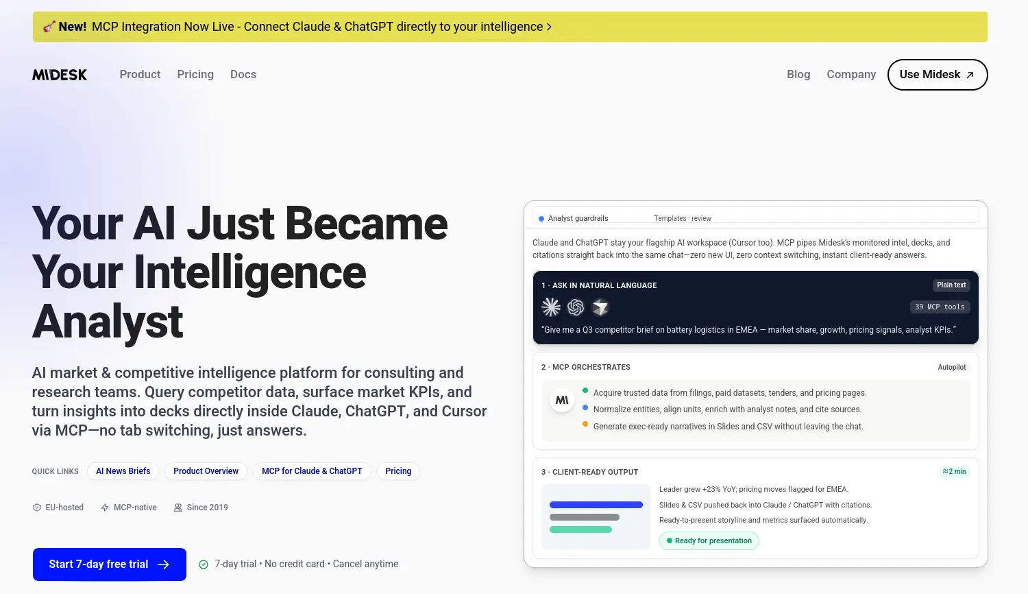1028x594 pixels.
Task: Open the AI News Briefs quick link
Action: coord(123,471)
